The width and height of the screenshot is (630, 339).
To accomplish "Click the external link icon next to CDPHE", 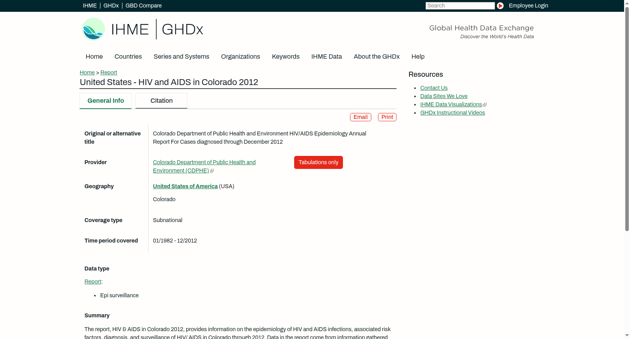I will [212, 171].
